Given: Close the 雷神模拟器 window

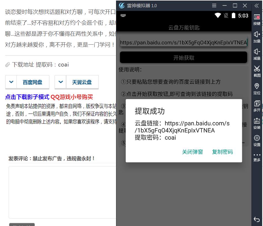Looking at the screenshot, I should [x=245, y=5].
